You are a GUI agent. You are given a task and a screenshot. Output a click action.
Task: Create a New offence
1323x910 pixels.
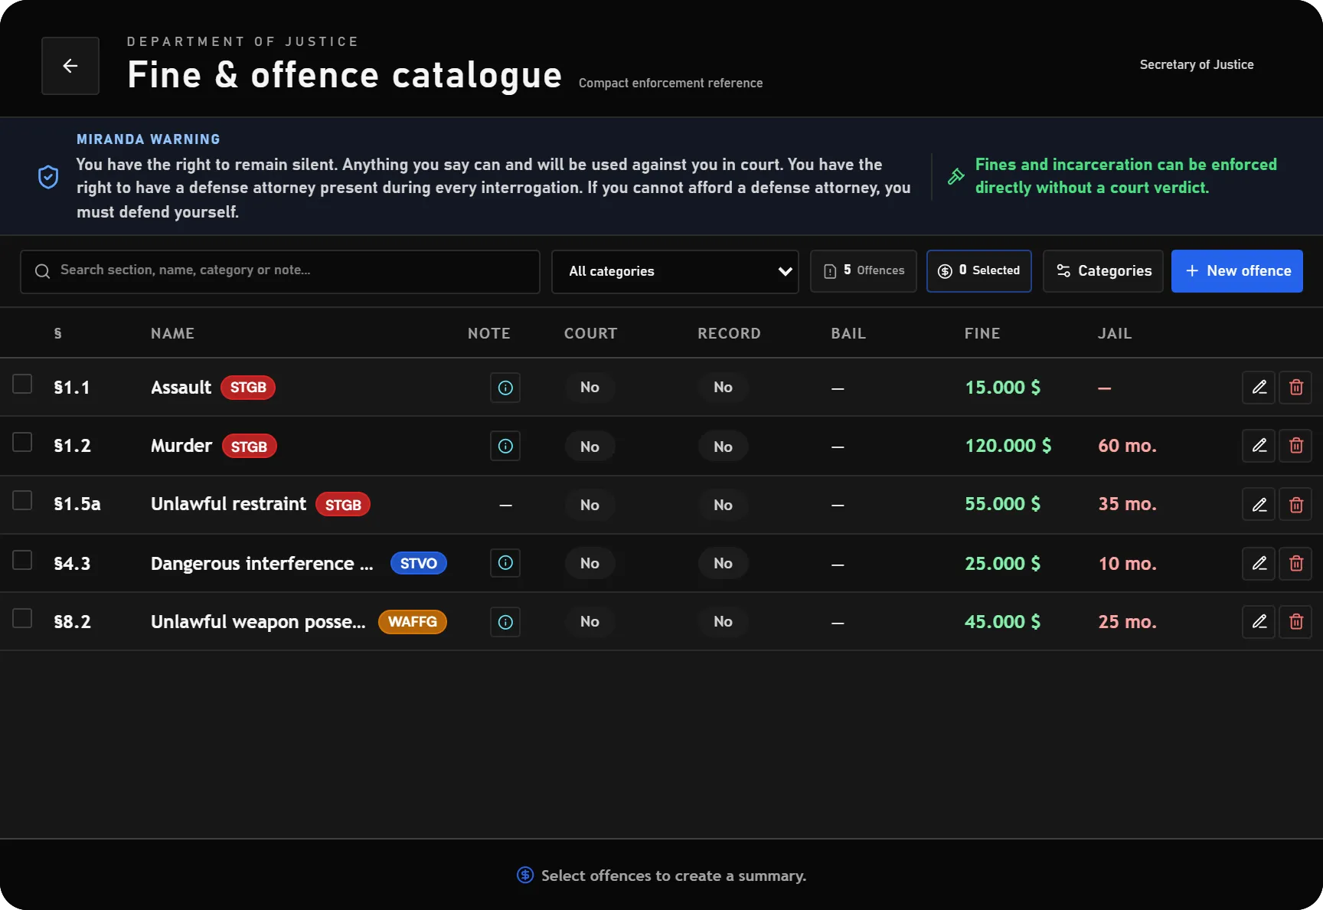(x=1237, y=271)
